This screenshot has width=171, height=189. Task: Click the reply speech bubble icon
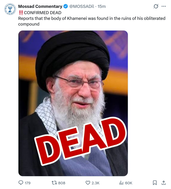[21, 183]
